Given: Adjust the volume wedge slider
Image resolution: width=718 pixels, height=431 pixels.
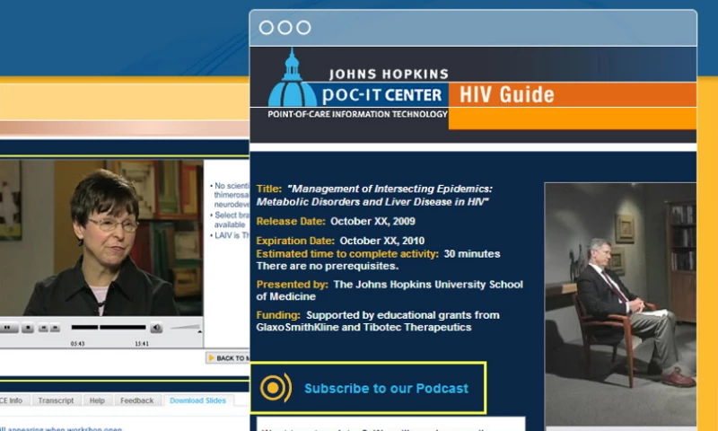Looking at the screenshot, I should coord(186,329).
